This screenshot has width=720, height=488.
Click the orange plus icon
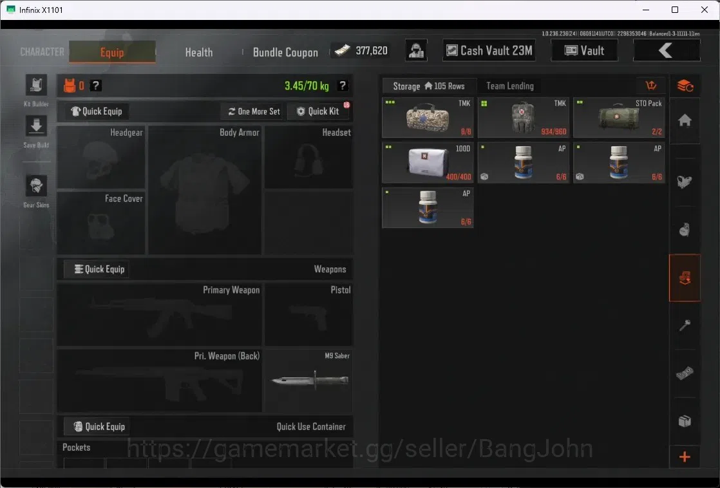tap(685, 457)
